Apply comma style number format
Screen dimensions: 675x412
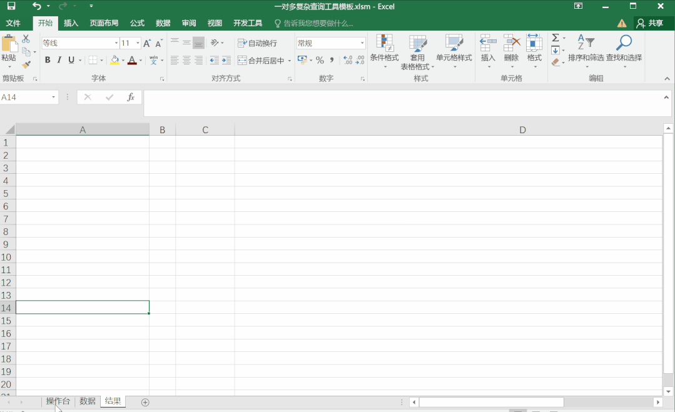332,60
